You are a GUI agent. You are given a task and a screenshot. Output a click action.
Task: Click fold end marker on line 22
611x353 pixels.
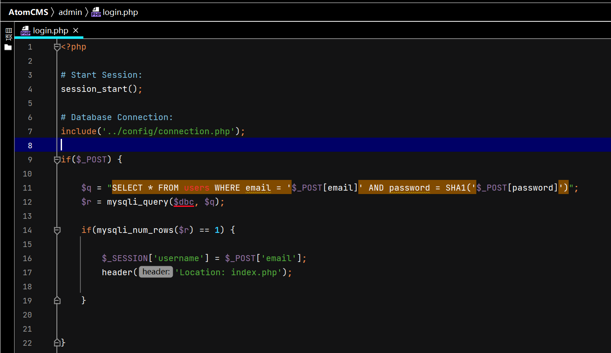coord(57,343)
